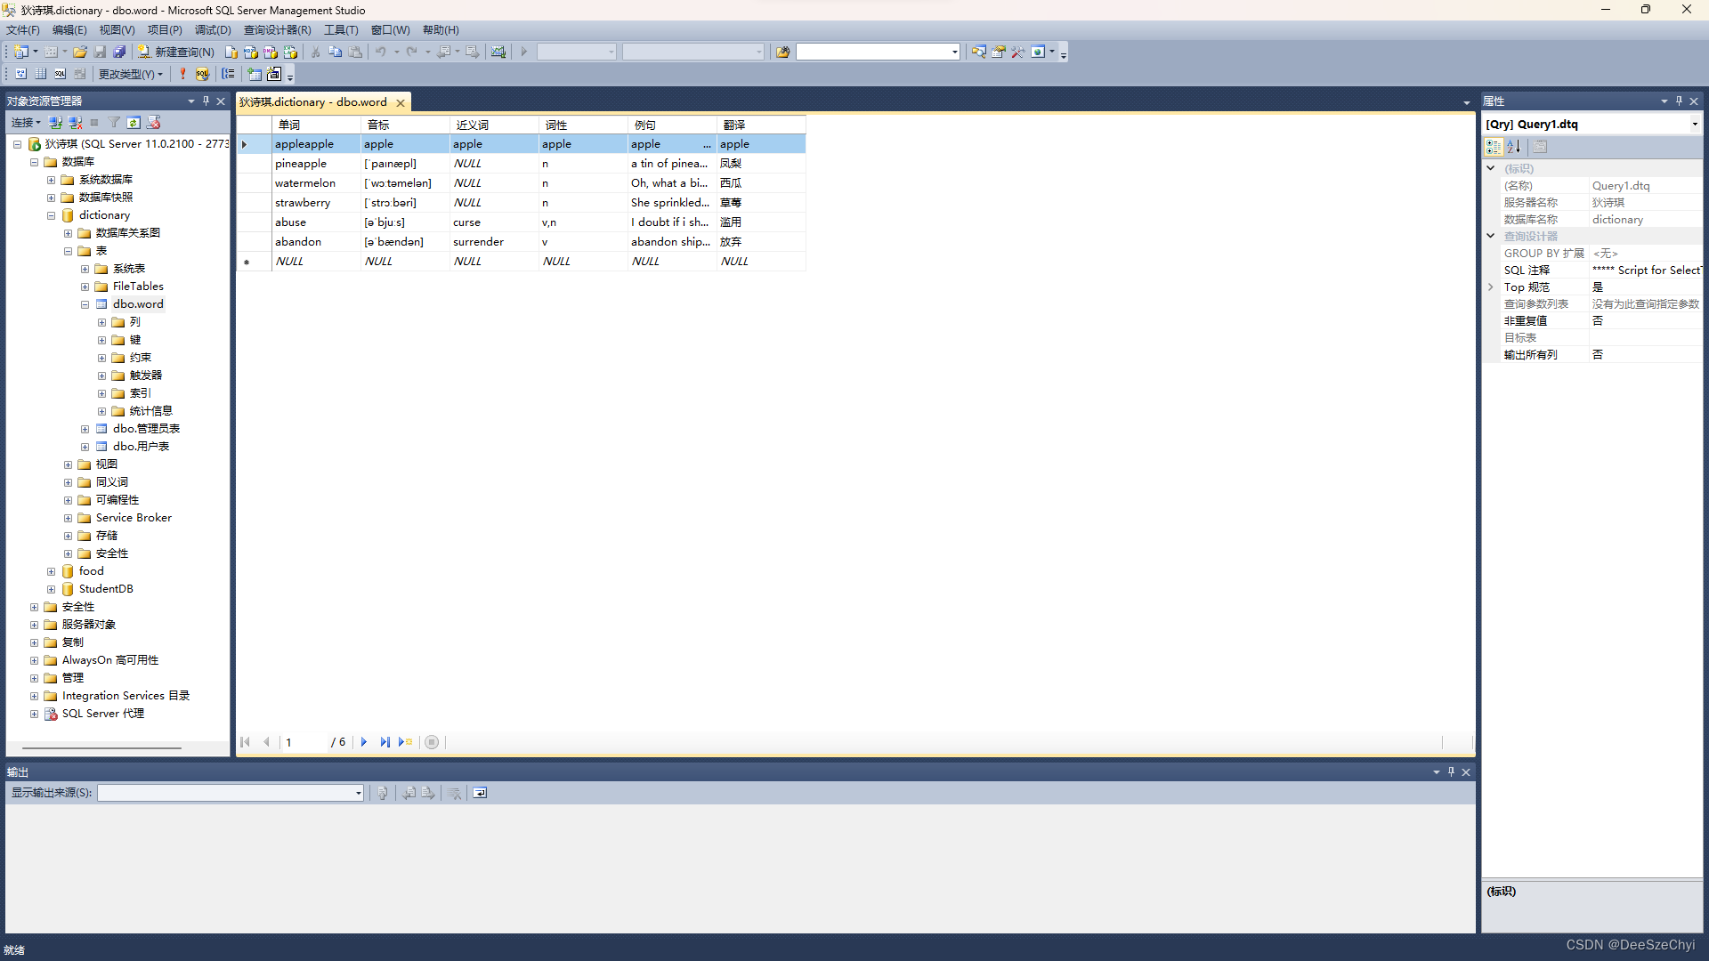Collapse the dbo.word table node
The height and width of the screenshot is (961, 1709).
pos(85,303)
